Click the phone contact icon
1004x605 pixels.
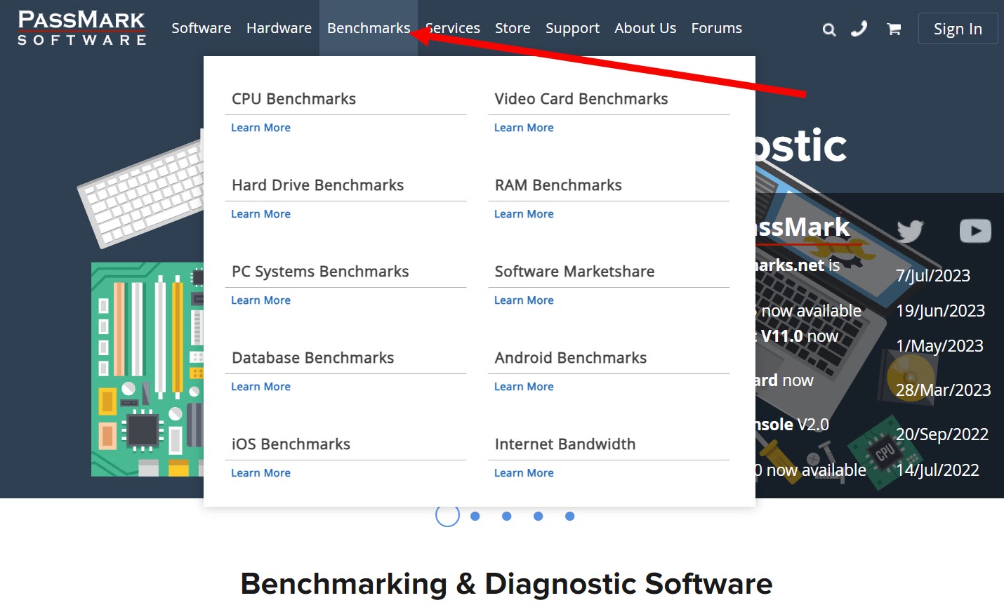pos(859,29)
